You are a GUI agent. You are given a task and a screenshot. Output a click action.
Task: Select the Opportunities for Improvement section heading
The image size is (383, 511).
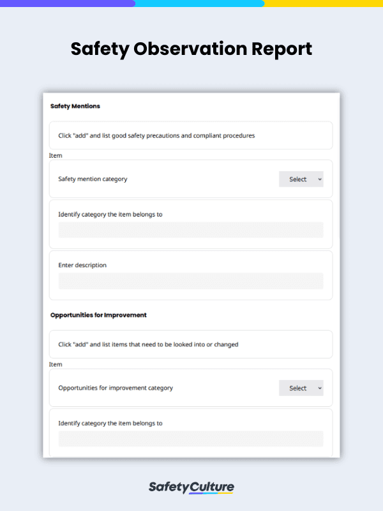click(x=98, y=315)
